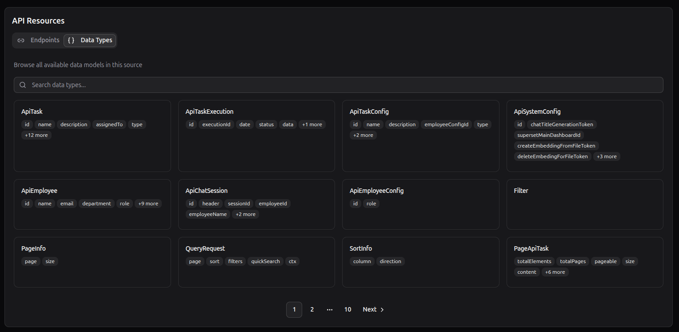Expand the +12 more fields in ApiTask
This screenshot has width=679, height=332.
tap(36, 135)
